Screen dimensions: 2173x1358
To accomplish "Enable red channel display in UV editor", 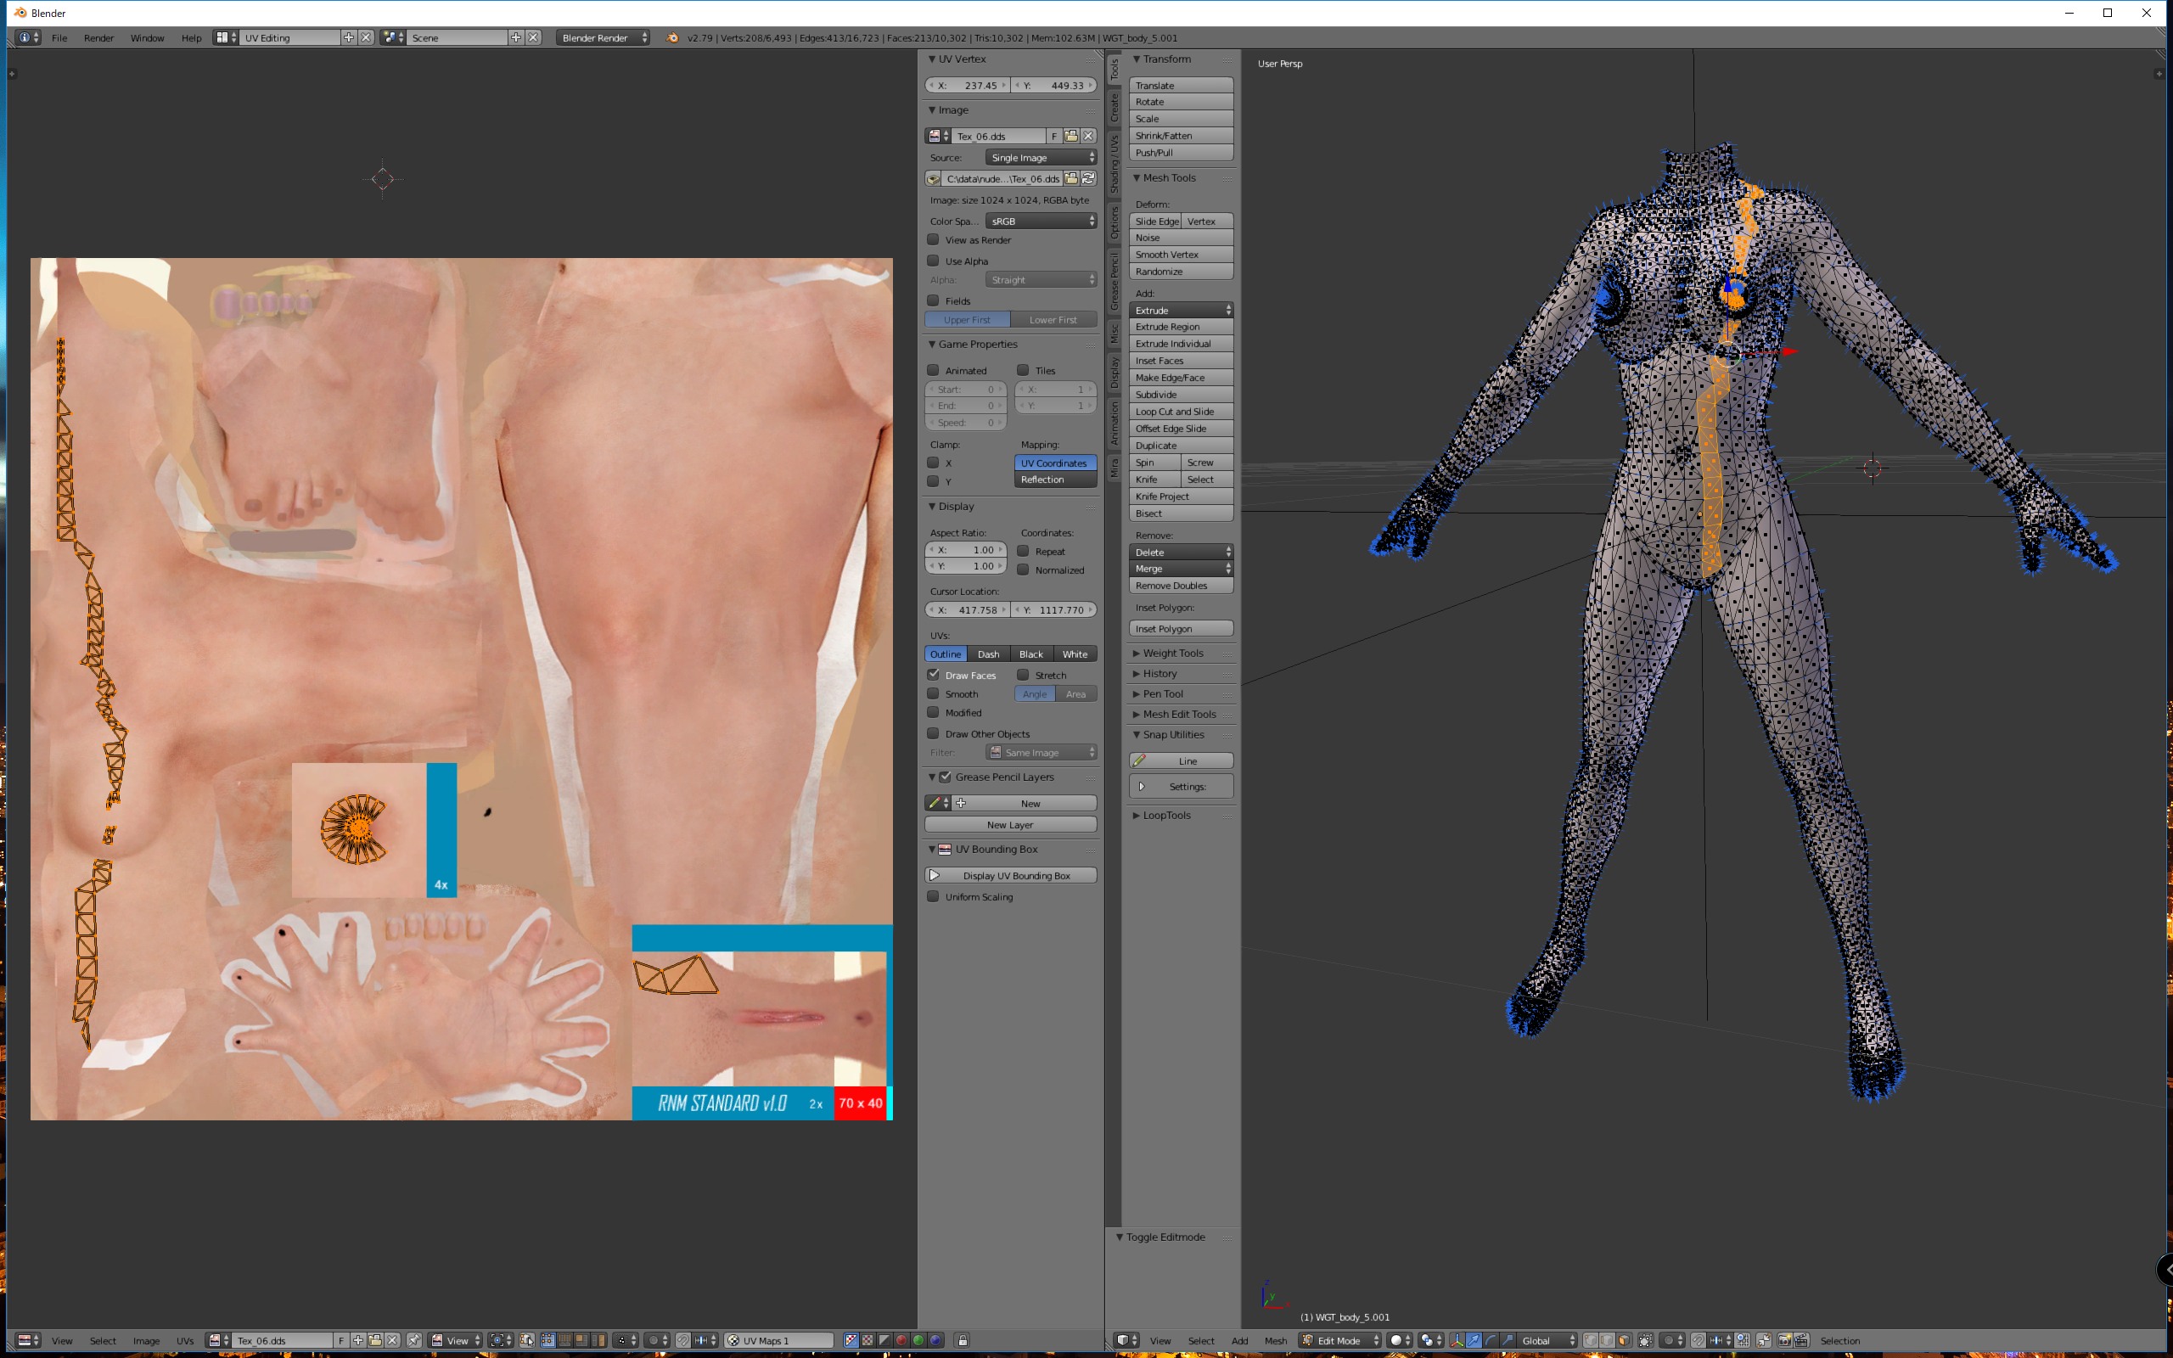I will click(x=901, y=1340).
